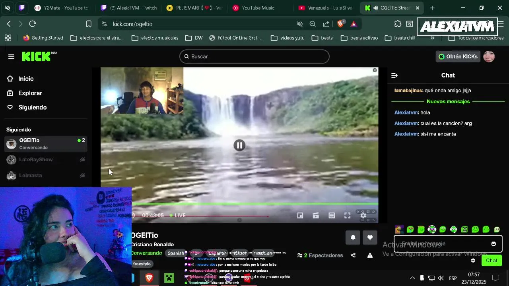Switch to YouTube Music browser tab
Image resolution: width=509 pixels, height=286 pixels.
pyautogui.click(x=259, y=8)
